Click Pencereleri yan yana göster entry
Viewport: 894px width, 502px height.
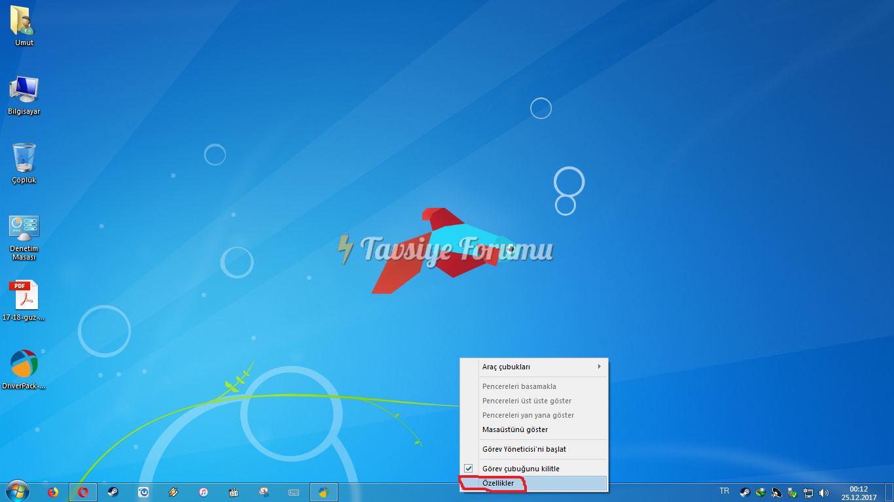pyautogui.click(x=533, y=415)
